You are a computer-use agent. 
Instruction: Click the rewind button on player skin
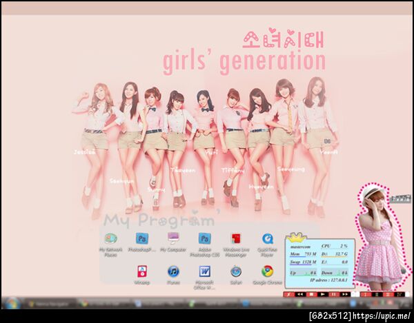point(300,294)
